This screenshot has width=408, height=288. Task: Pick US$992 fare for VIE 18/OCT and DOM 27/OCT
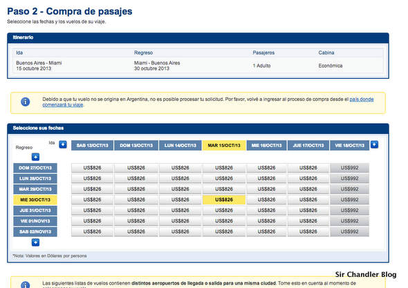click(349, 168)
